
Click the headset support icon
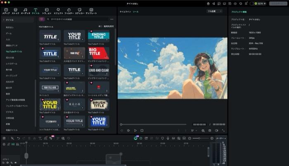241,3
